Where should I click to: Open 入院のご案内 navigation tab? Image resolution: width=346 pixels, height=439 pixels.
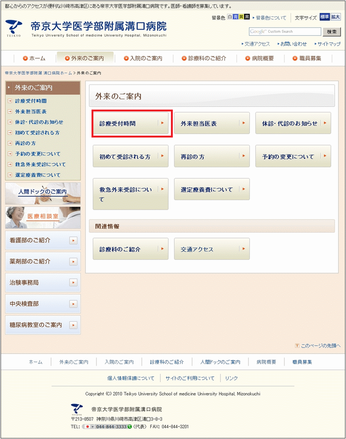[x=143, y=58]
